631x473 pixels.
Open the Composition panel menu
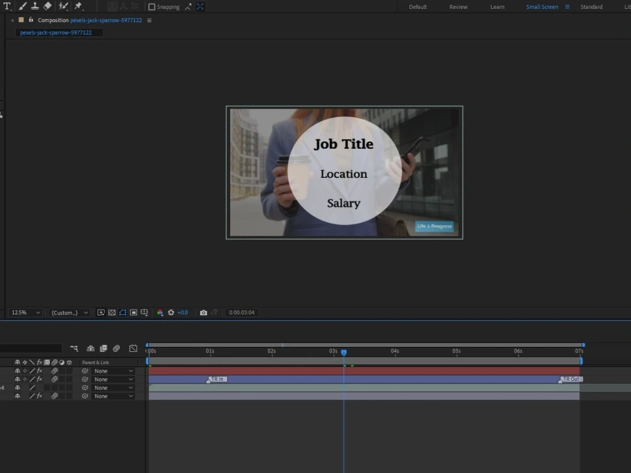150,20
